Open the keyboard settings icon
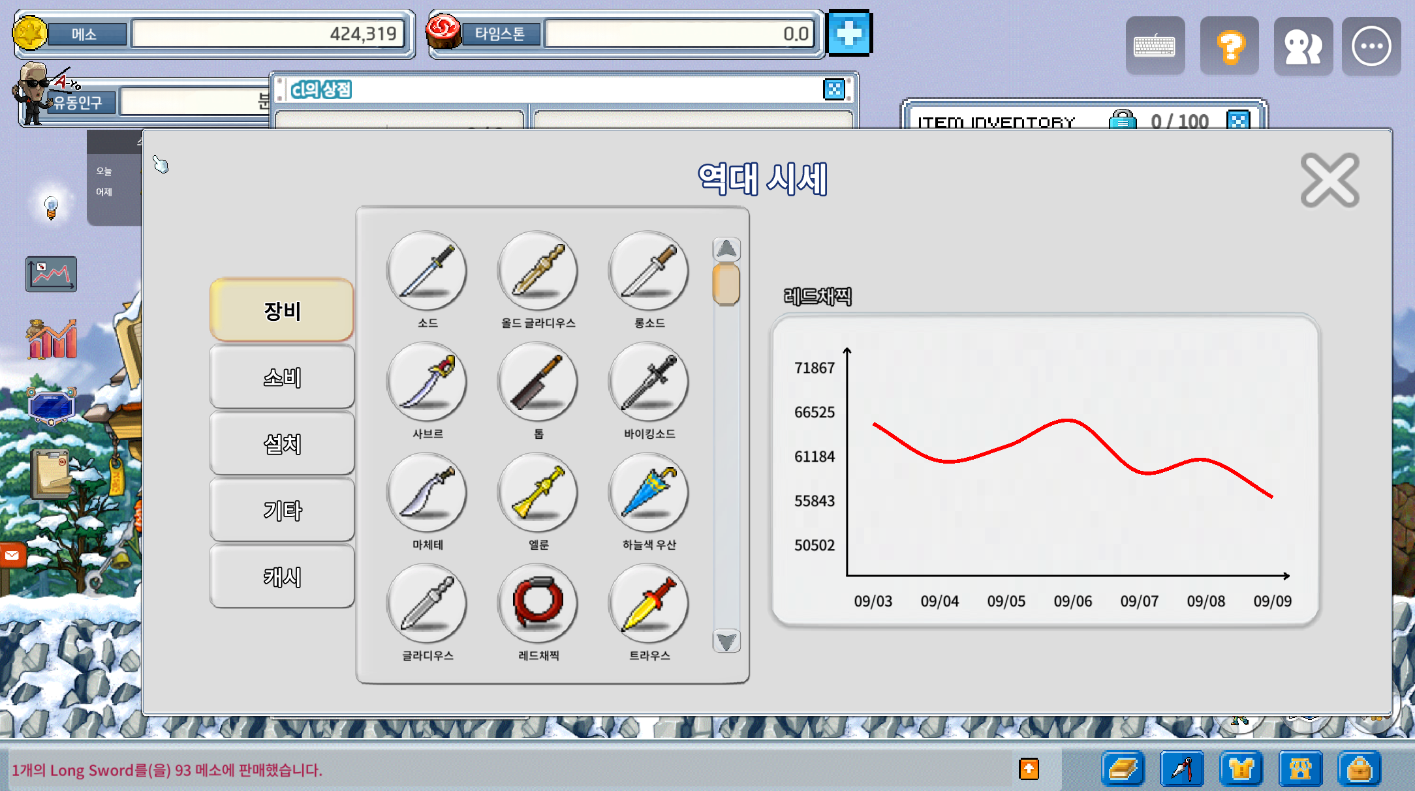This screenshot has width=1415, height=791. [x=1155, y=46]
